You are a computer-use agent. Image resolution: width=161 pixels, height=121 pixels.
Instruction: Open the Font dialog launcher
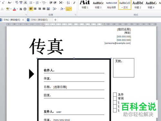pyautogui.click(x=26, y=15)
